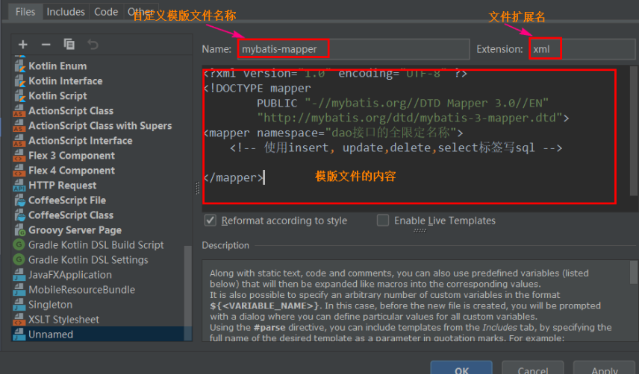This screenshot has width=639, height=374.
Task: Click the Gradle Kotlin DSL Build Script icon
Action: click(19, 244)
